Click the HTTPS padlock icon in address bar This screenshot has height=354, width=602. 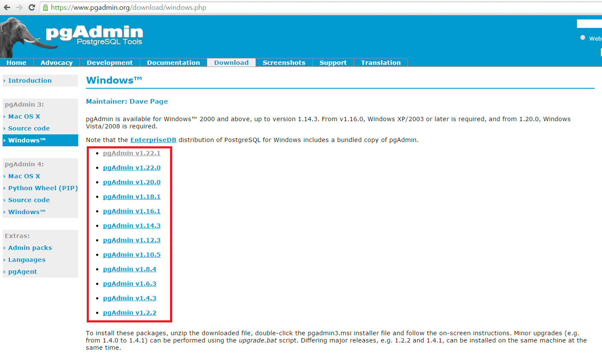[45, 7]
